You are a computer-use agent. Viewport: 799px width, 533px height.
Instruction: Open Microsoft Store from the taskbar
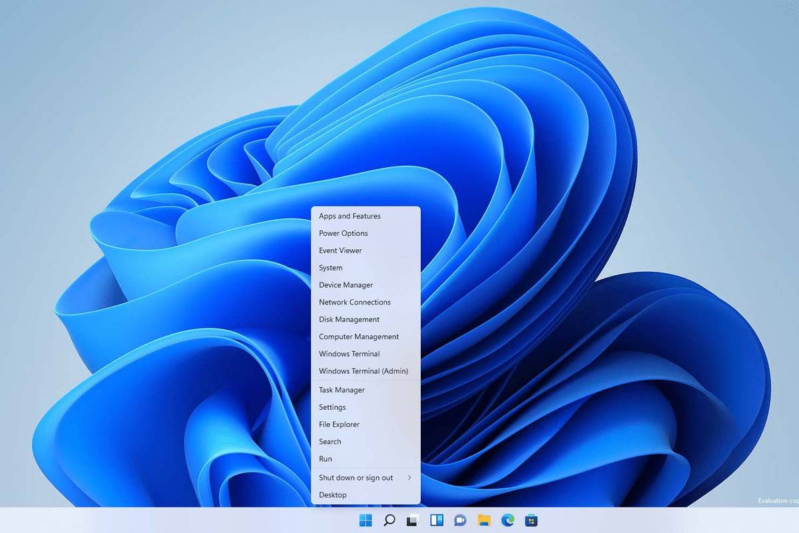531,520
